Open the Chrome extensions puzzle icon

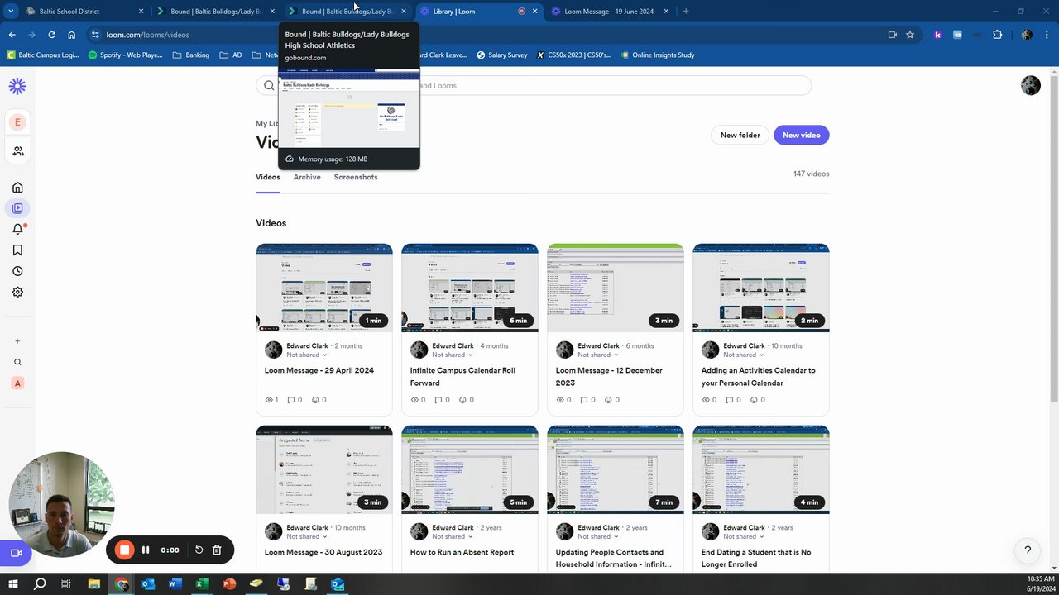tap(997, 35)
